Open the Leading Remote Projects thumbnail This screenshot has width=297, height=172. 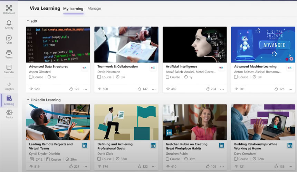pyautogui.click(x=58, y=122)
